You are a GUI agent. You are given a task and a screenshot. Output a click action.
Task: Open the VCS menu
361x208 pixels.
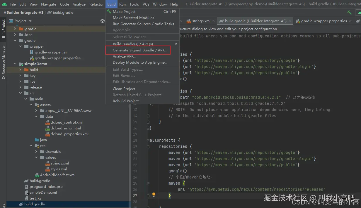(146, 4)
